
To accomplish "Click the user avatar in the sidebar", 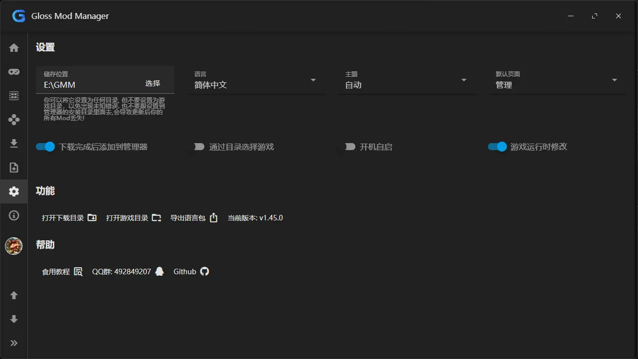I will (x=13, y=246).
